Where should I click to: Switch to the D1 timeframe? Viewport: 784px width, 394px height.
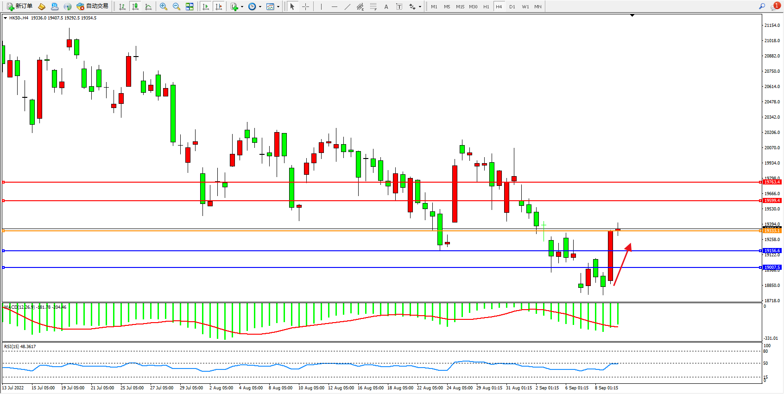coord(512,6)
